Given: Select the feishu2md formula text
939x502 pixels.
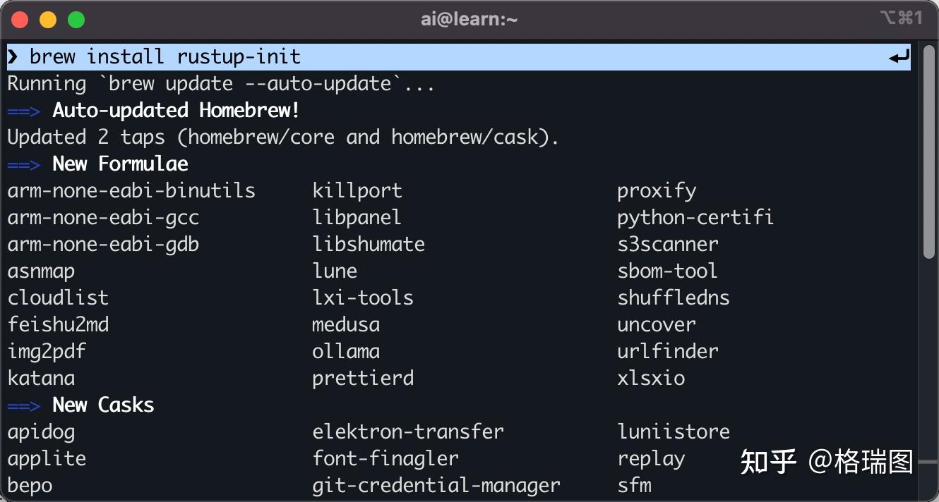Looking at the screenshot, I should (x=59, y=324).
